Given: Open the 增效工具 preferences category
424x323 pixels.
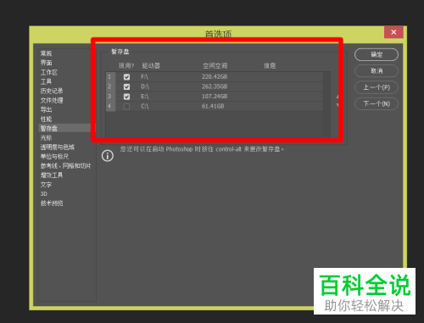Looking at the screenshot, I should [x=52, y=175].
